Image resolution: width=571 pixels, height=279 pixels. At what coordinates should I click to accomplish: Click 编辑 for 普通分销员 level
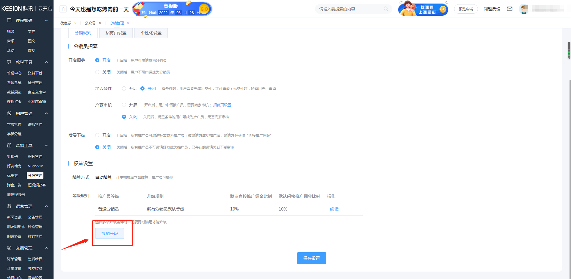(x=334, y=209)
